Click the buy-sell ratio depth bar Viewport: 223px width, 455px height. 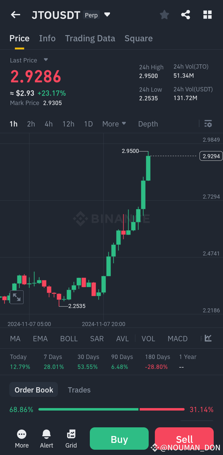111,409
